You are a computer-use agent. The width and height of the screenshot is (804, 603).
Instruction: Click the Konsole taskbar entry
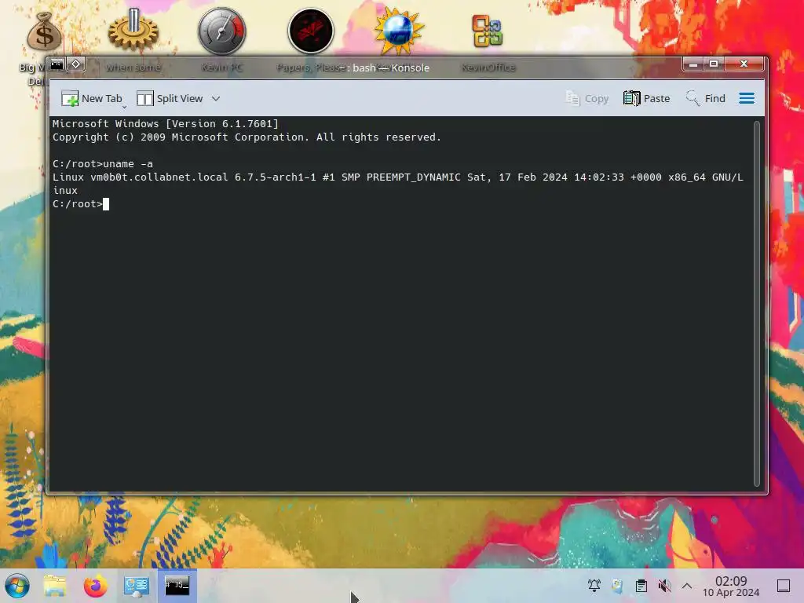[x=177, y=586]
